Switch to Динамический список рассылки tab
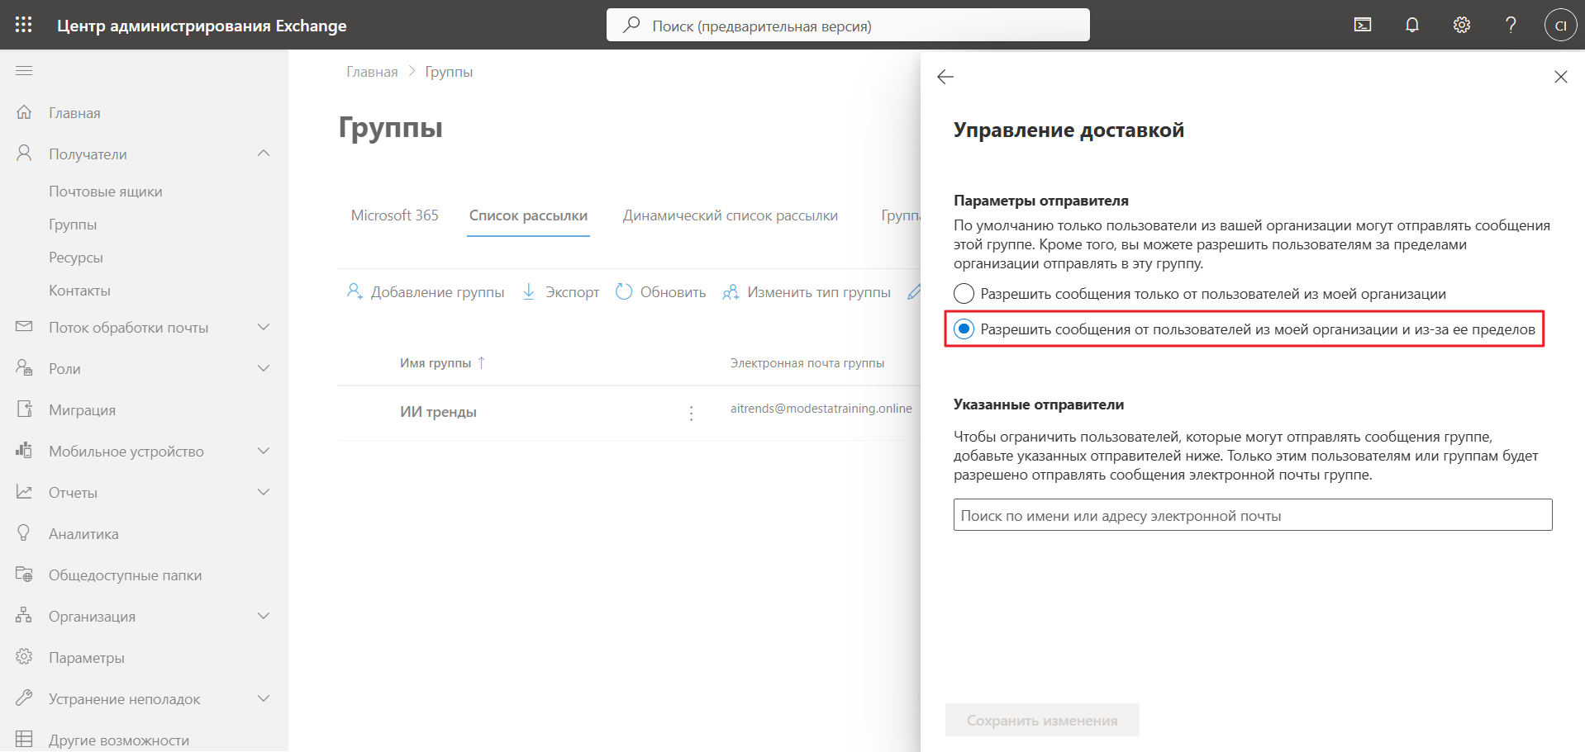Screen dimensions: 1585x752 pos(731,215)
